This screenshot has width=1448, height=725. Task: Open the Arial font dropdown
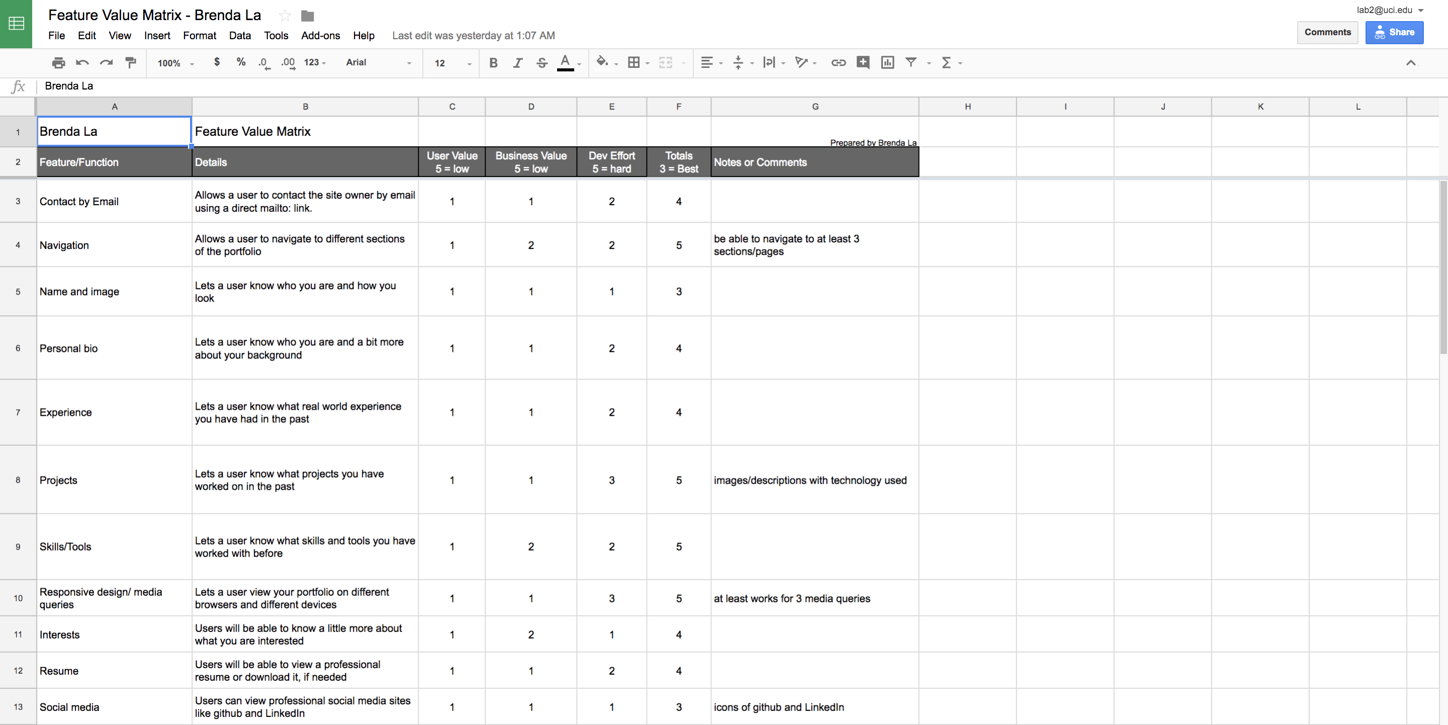pyautogui.click(x=378, y=63)
